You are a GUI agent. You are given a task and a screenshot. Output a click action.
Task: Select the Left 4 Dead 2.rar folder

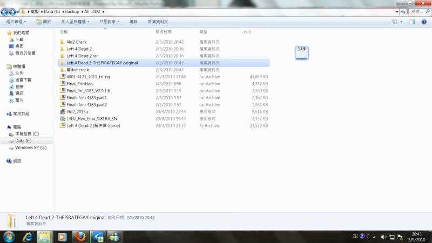[x=82, y=56]
